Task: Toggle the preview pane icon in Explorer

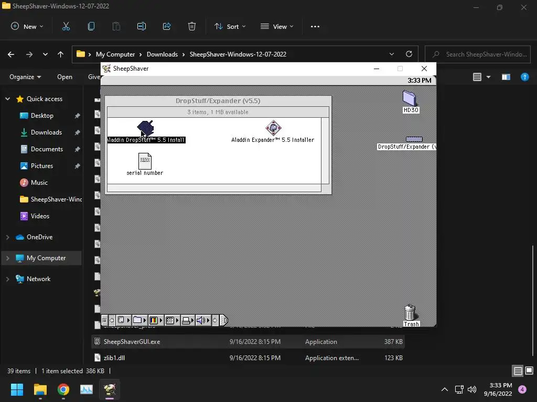Action: (506, 77)
